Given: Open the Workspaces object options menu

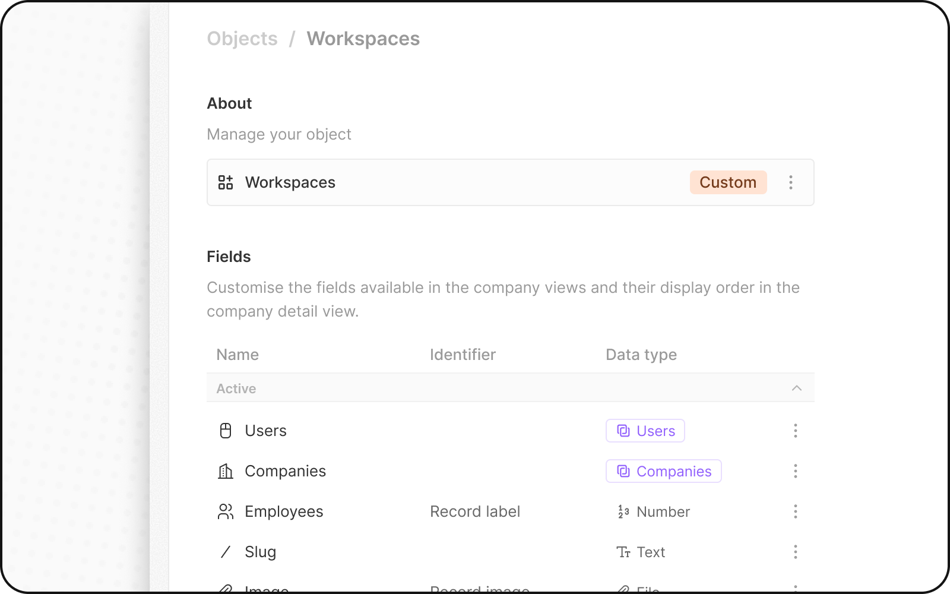Looking at the screenshot, I should (x=790, y=182).
